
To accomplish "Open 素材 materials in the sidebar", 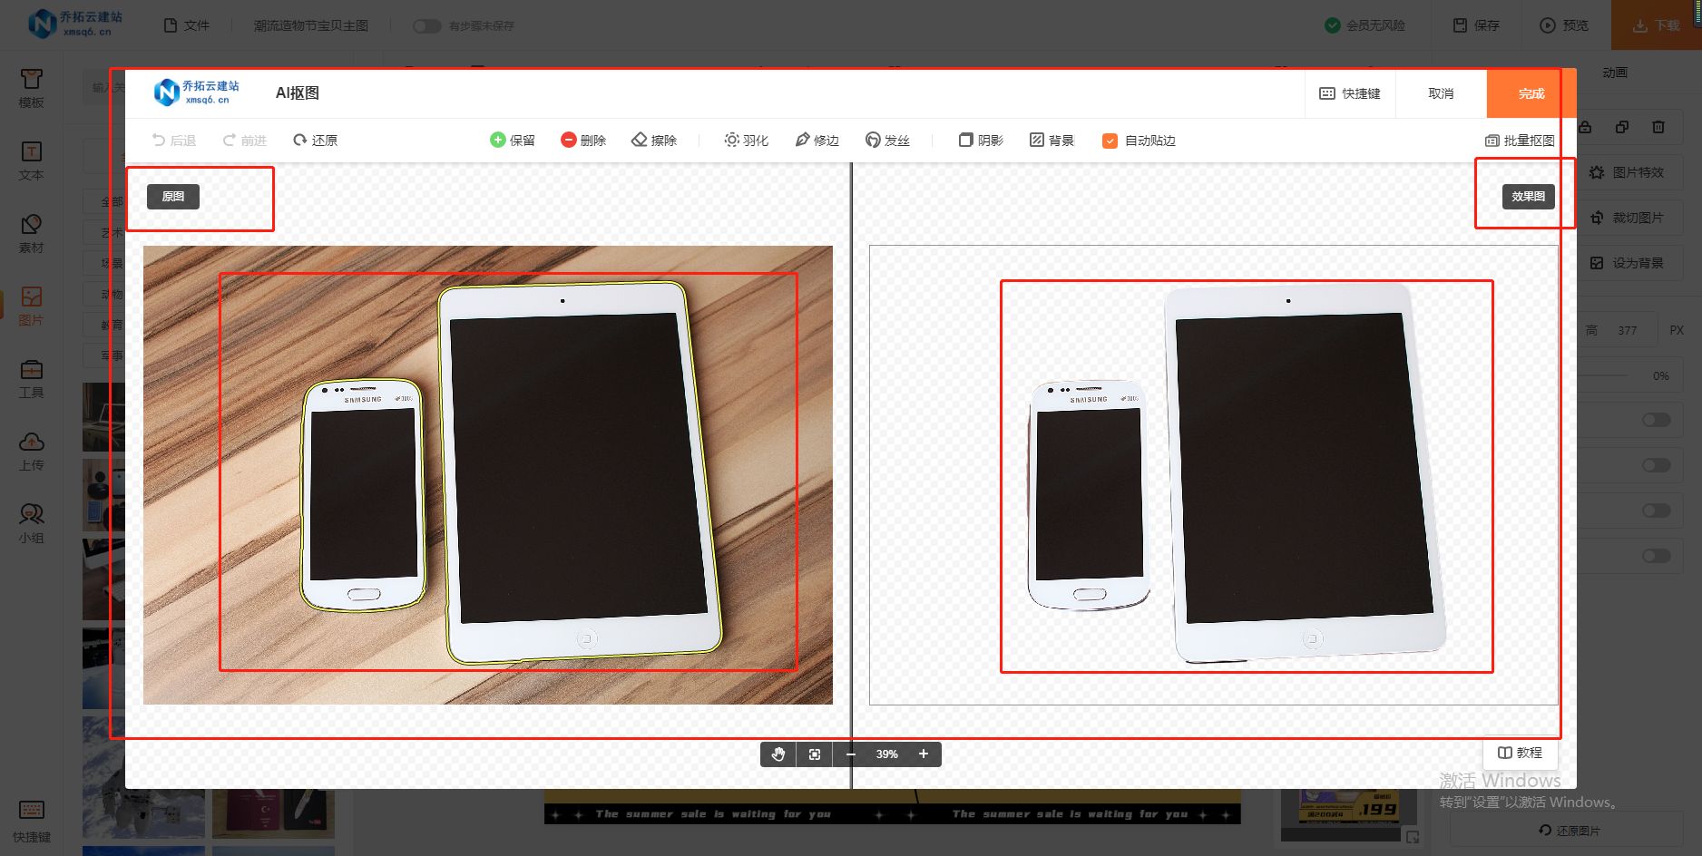I will pyautogui.click(x=31, y=233).
